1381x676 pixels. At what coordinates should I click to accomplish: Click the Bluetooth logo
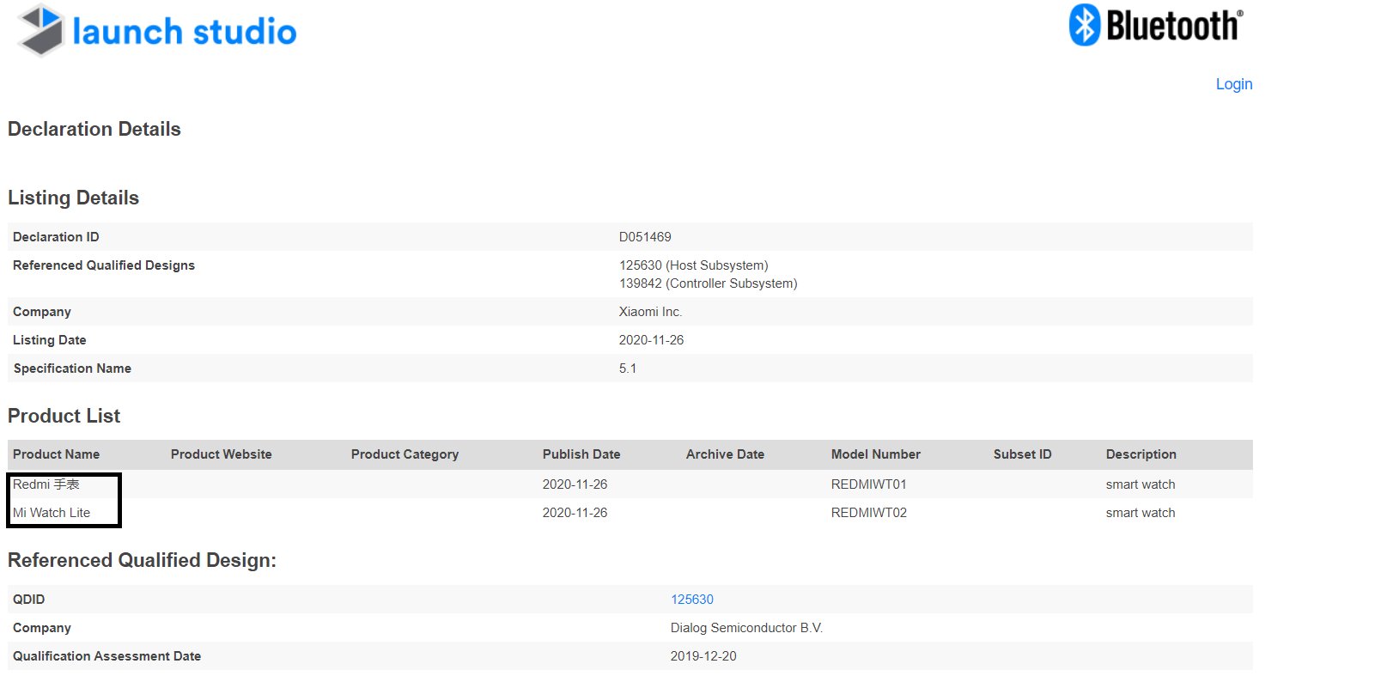click(1156, 25)
